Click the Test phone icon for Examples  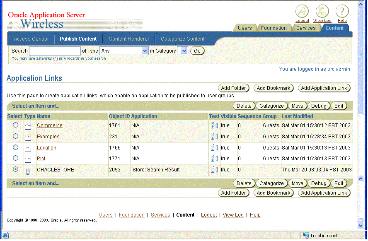click(x=214, y=136)
